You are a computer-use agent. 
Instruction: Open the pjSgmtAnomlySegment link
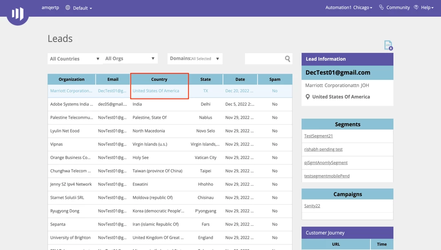[326, 163]
